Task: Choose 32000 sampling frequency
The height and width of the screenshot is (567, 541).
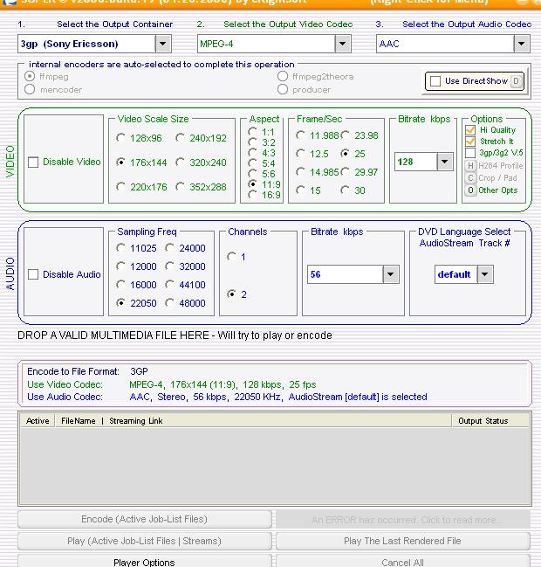Action: pos(169,266)
